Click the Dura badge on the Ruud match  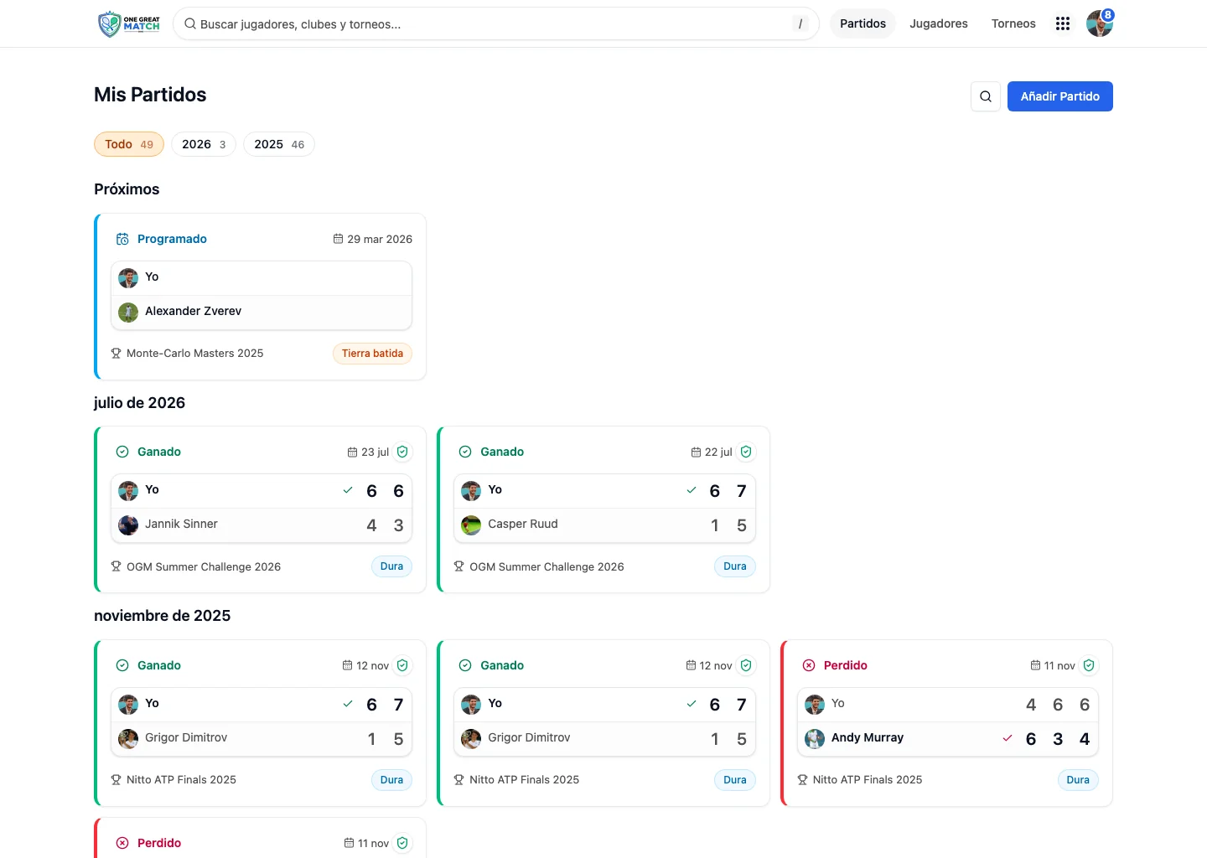click(735, 566)
